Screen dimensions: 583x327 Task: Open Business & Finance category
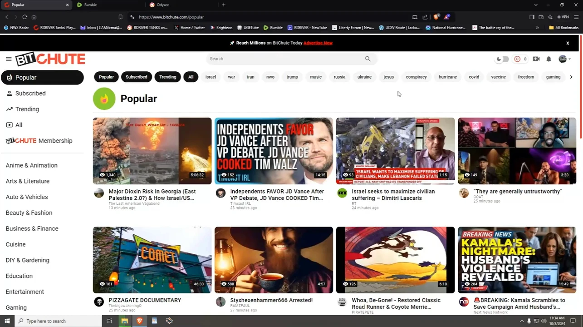[x=32, y=228]
